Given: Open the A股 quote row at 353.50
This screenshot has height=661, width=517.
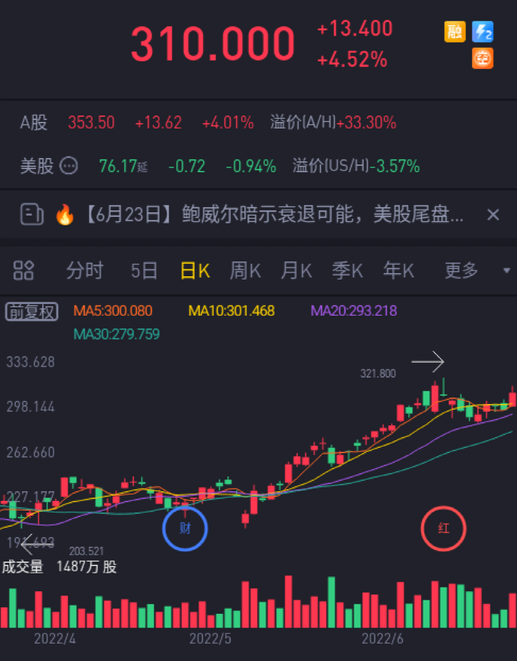Looking at the screenshot, I should (x=92, y=123).
